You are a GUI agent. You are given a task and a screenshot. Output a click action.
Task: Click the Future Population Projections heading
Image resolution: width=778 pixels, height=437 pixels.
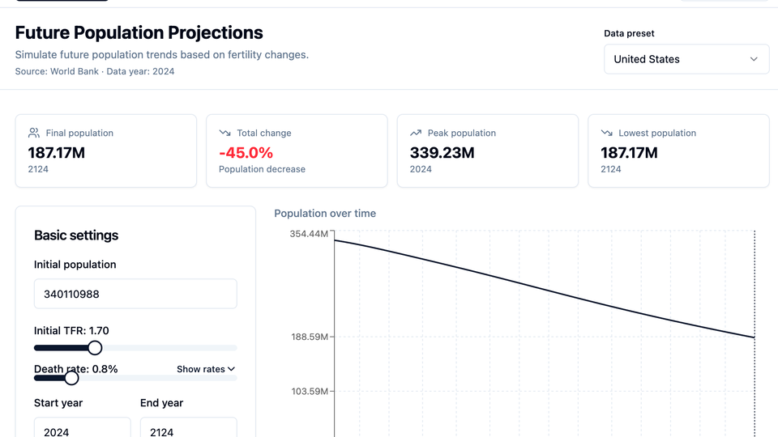click(139, 32)
